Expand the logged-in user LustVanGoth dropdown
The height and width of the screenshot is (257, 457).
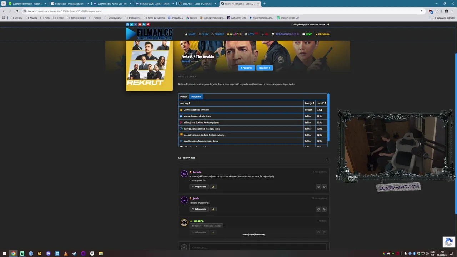[309, 24]
